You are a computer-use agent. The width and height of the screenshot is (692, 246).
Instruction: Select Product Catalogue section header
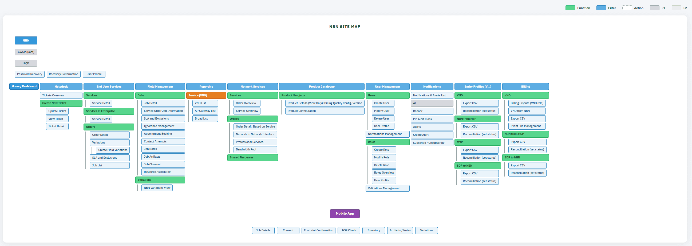point(322,87)
